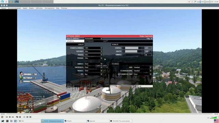Open the Воспроизведение menu
The image size is (219, 123).
coord(14,8)
